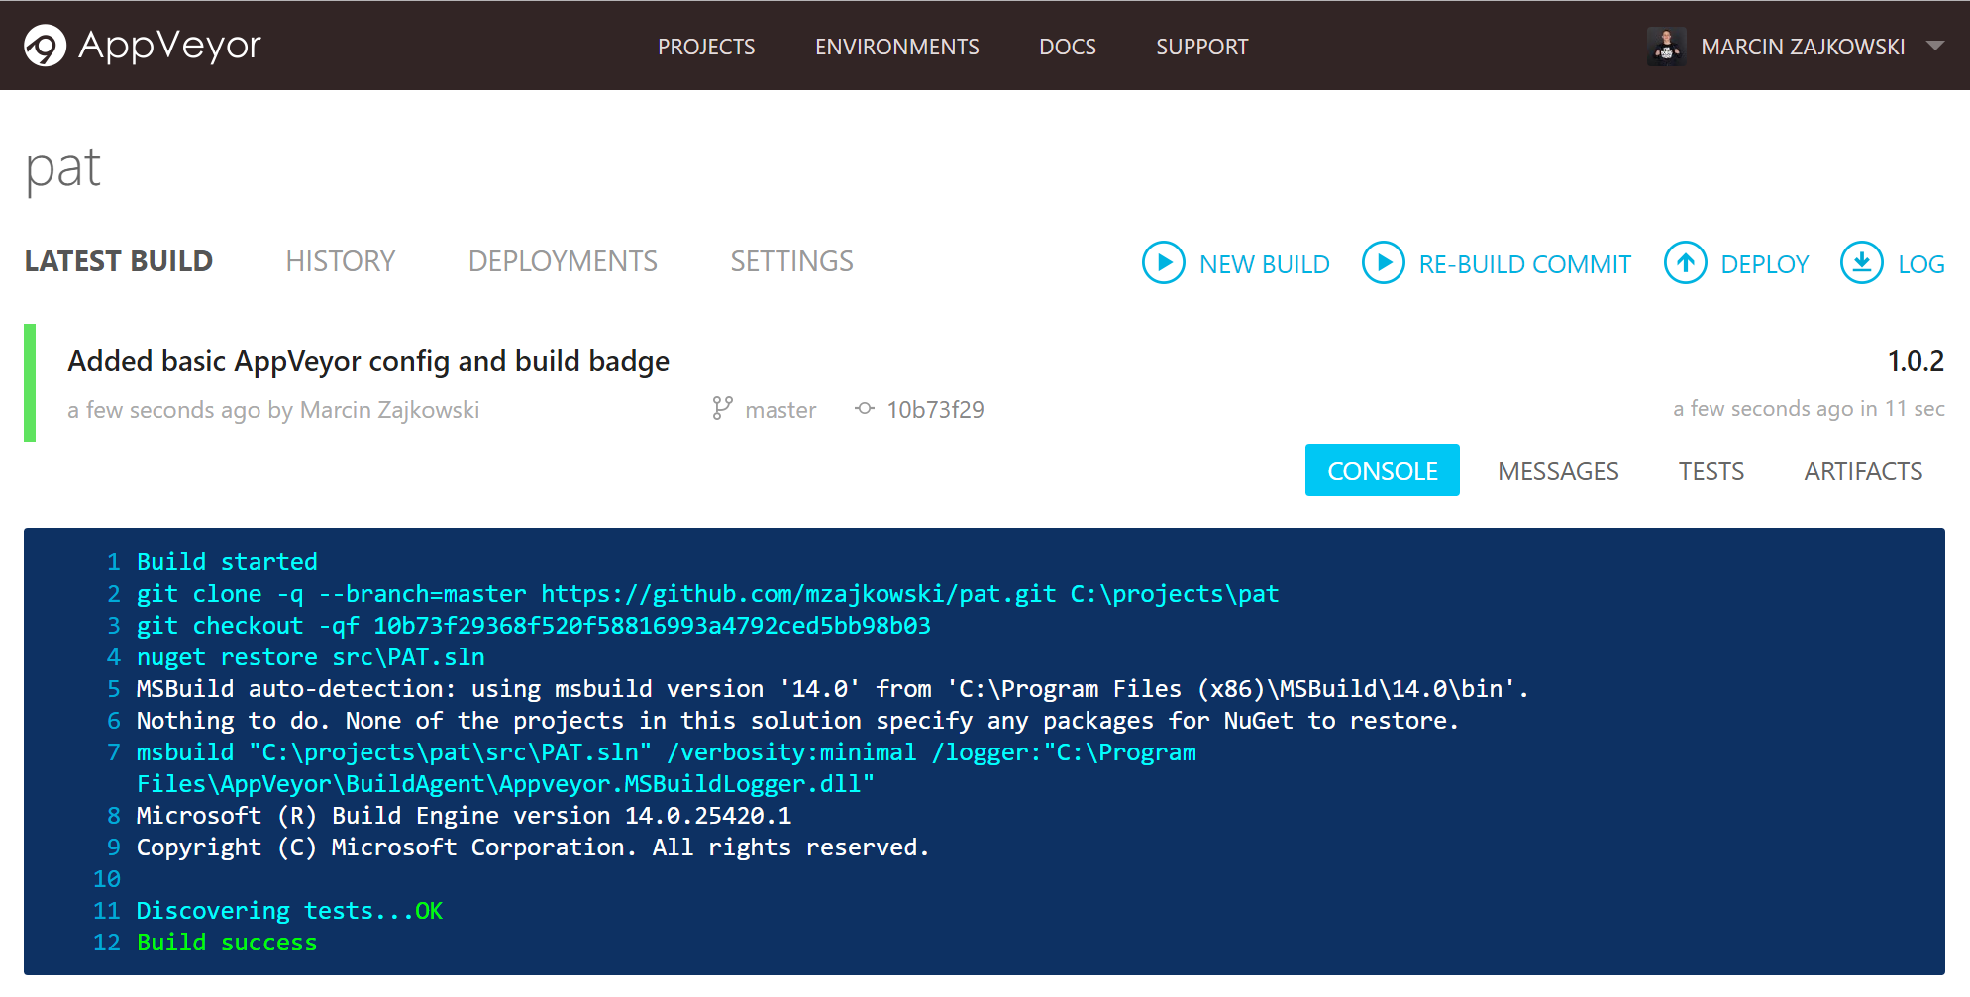Click the git clone console line

[707, 594]
